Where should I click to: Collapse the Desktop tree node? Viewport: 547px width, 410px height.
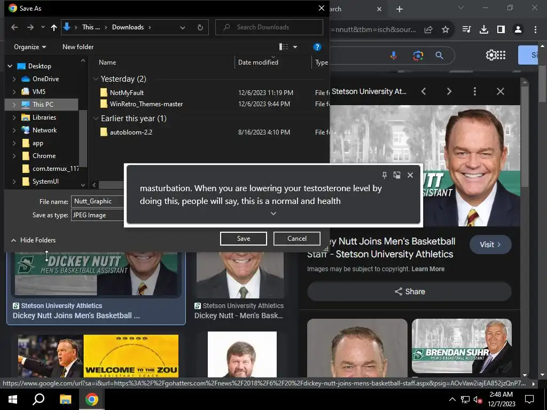click(10, 66)
